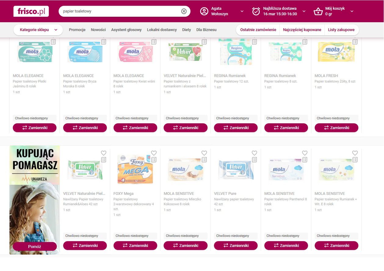The height and width of the screenshot is (271, 384).
Task: Add VELVET Pure to shopping list icon
Action: (x=255, y=160)
